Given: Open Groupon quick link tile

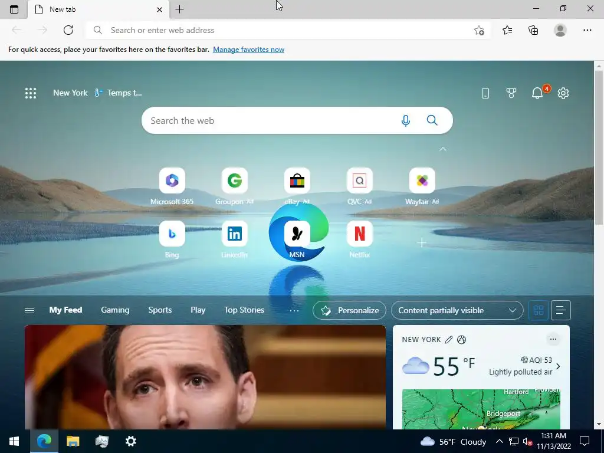Looking at the screenshot, I should [x=235, y=186].
